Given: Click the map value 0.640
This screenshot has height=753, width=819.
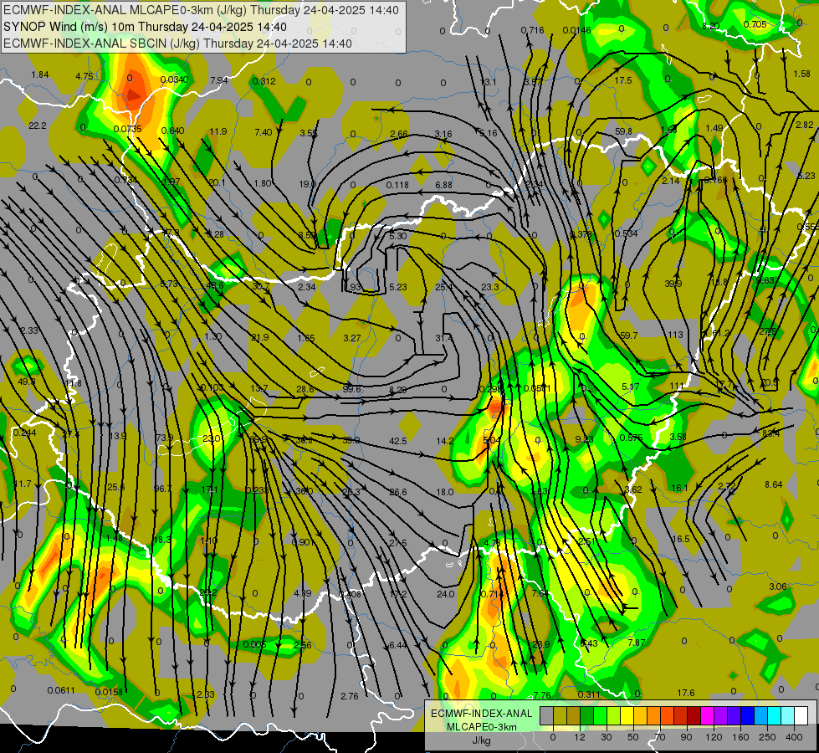Looking at the screenshot, I should tap(173, 131).
